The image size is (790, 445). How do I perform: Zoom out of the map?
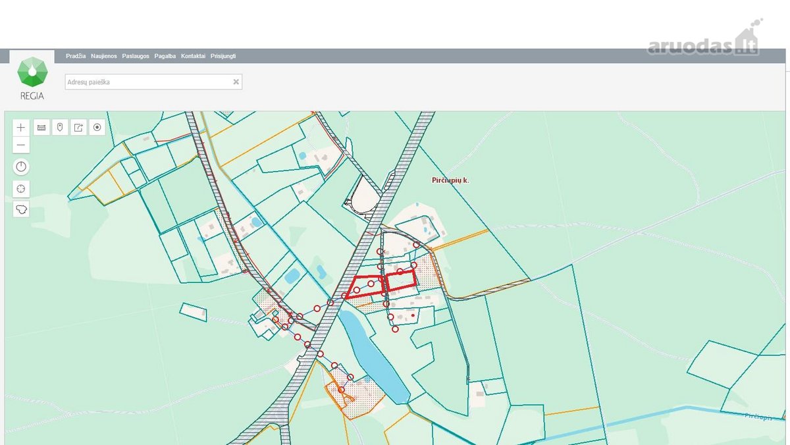21,145
